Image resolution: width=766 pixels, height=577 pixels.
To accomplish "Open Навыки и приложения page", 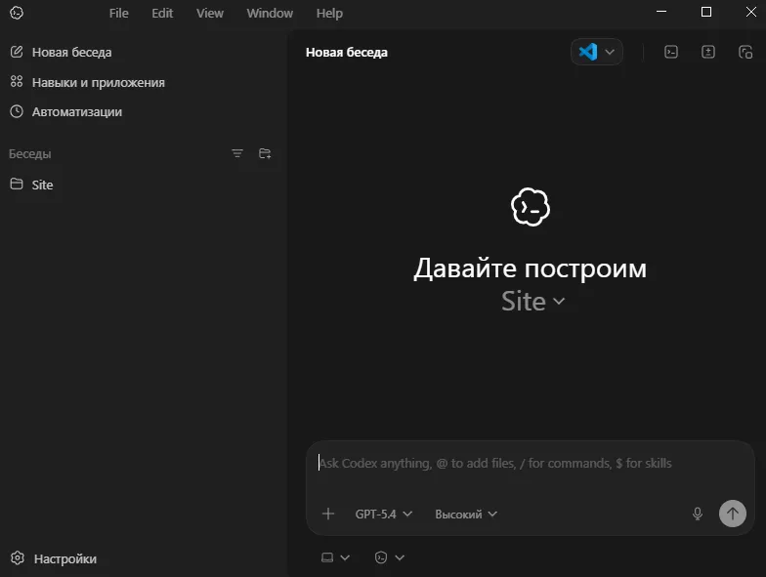I will (x=98, y=82).
